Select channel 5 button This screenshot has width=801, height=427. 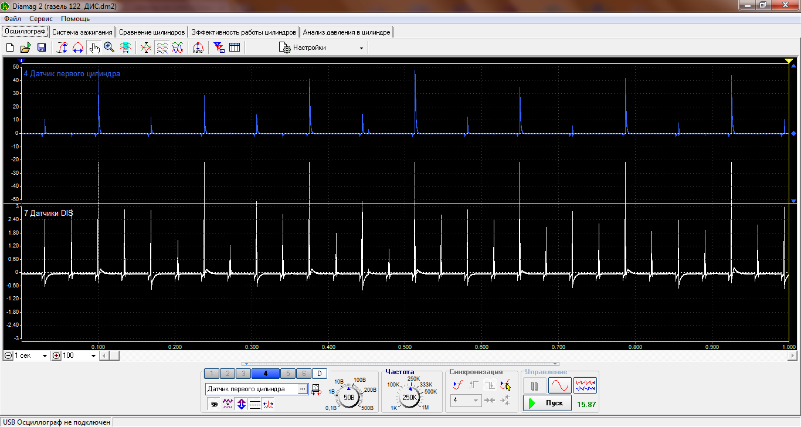pyautogui.click(x=288, y=374)
